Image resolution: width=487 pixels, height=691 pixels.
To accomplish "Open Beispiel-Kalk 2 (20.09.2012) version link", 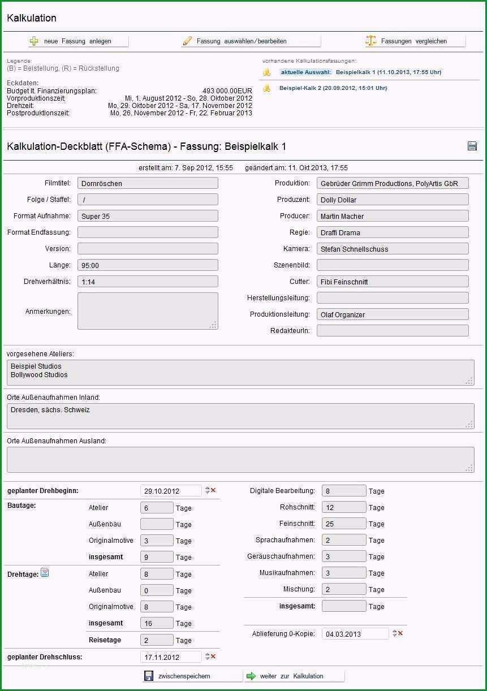I will click(x=333, y=88).
